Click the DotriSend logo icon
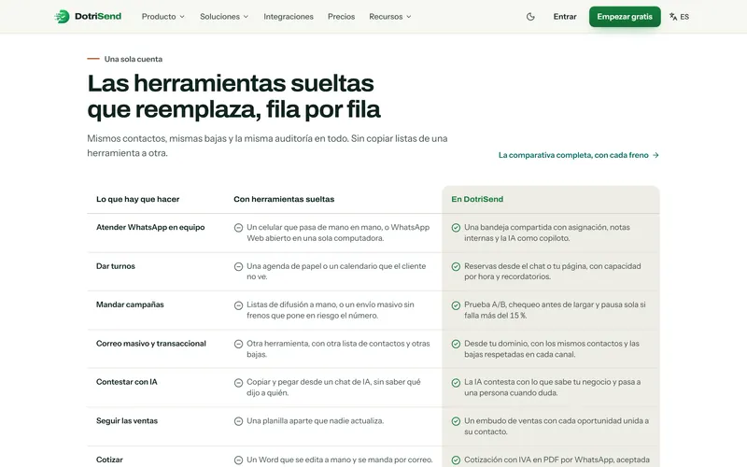Screen dimensions: 747x467 pyautogui.click(x=62, y=17)
